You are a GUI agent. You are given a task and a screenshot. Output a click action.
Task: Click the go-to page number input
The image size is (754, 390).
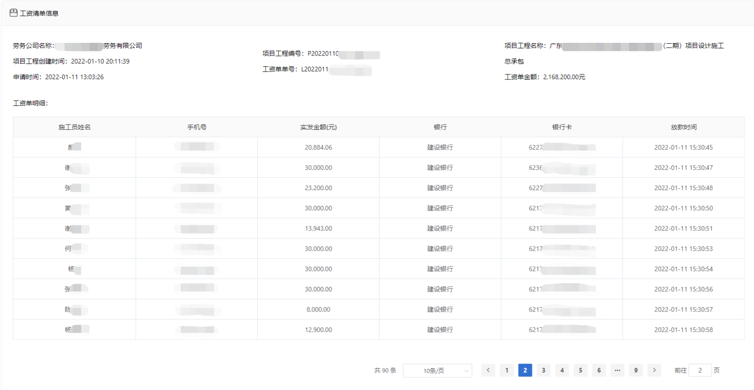pyautogui.click(x=700, y=370)
